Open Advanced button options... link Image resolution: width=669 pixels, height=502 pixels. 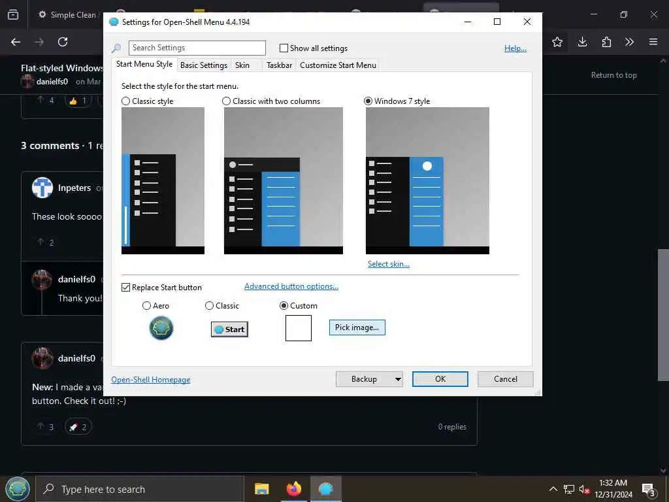[x=291, y=286]
